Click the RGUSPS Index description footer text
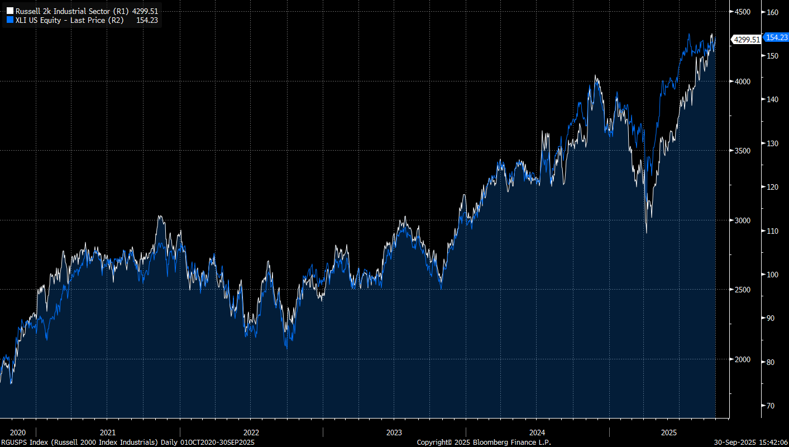 128,443
